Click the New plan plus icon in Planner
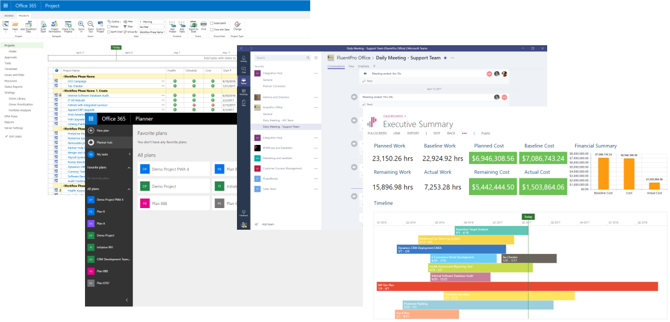The width and height of the screenshot is (670, 322). coord(91,131)
